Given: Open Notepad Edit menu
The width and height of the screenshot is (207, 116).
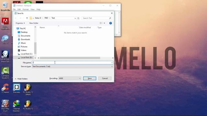Looking at the screenshot, I should pyautogui.click(x=19, y=9).
